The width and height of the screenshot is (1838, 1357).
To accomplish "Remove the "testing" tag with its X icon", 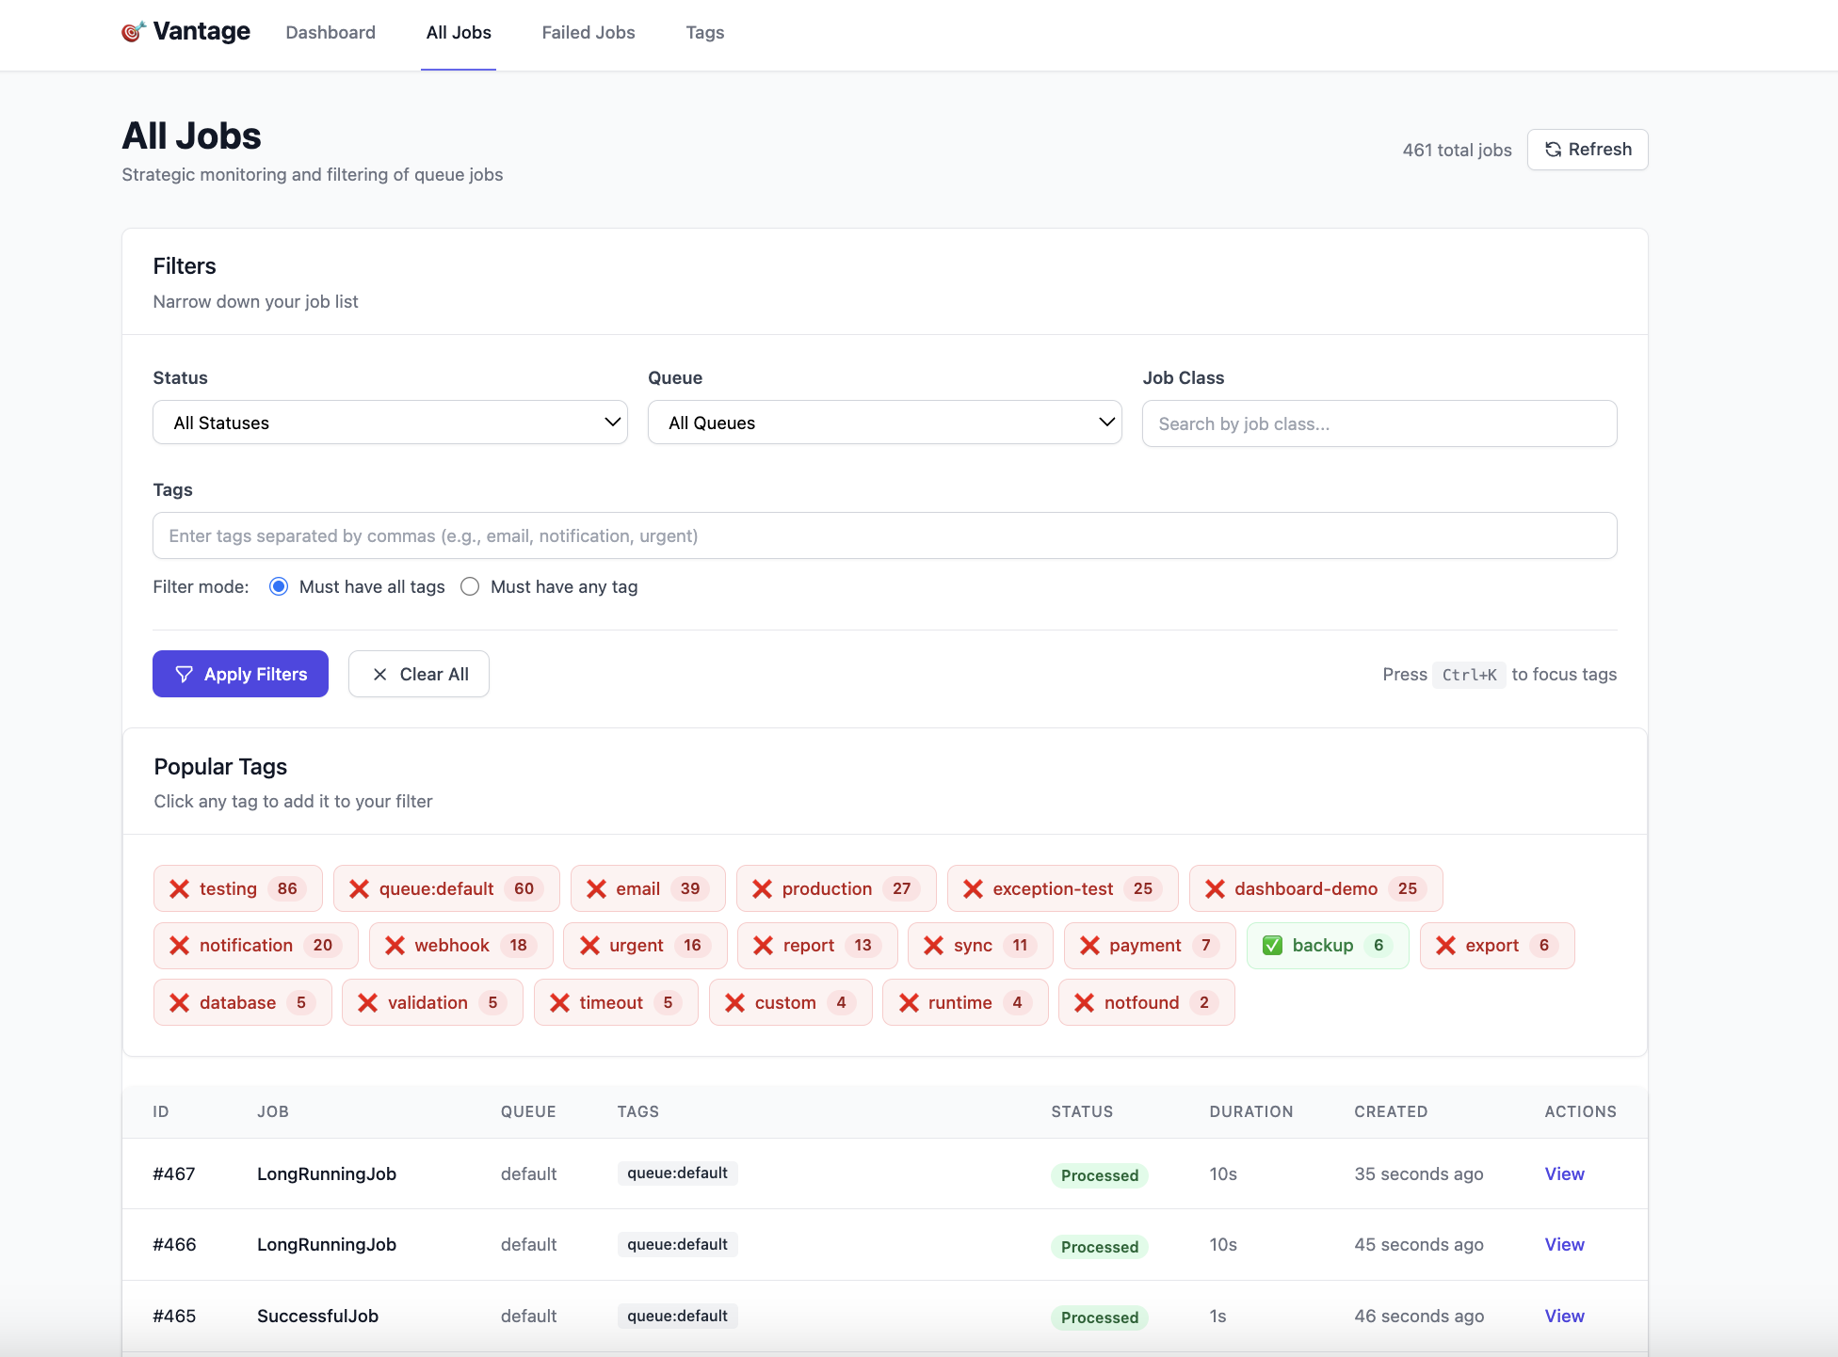I will coord(179,887).
